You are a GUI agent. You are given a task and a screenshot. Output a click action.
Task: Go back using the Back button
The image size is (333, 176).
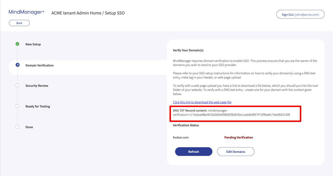(19, 23)
